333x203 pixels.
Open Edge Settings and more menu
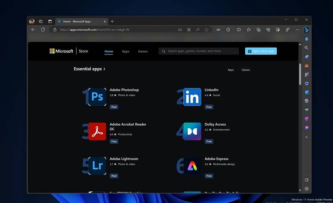tap(297, 30)
